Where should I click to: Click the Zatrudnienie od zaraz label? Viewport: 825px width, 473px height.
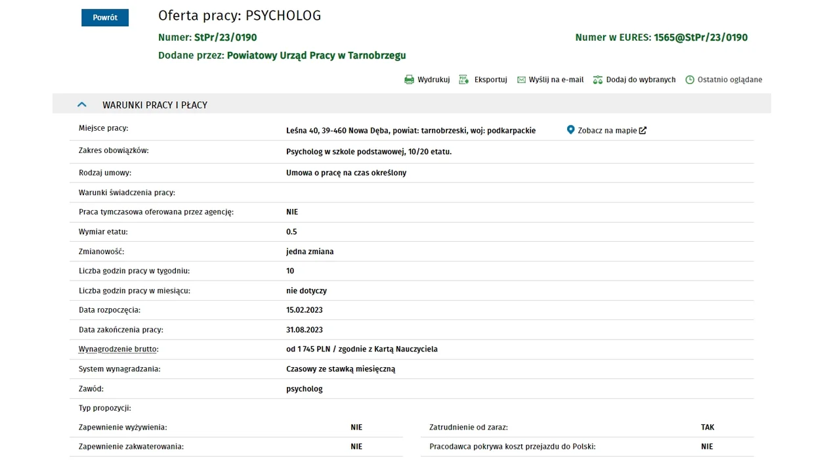click(x=469, y=428)
